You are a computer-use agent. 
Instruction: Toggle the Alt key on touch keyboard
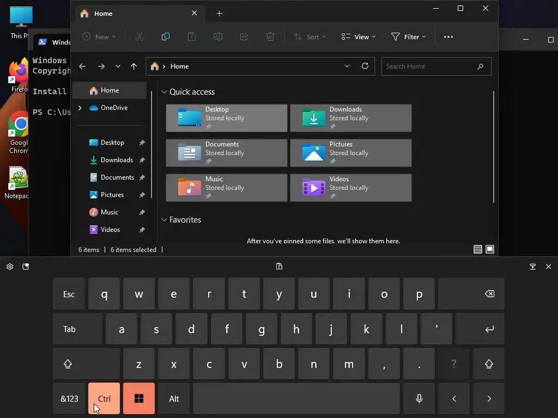[174, 398]
